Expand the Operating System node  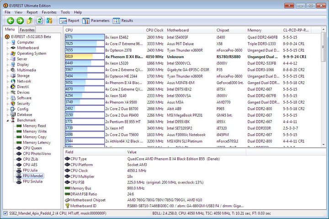[x=8, y=54]
